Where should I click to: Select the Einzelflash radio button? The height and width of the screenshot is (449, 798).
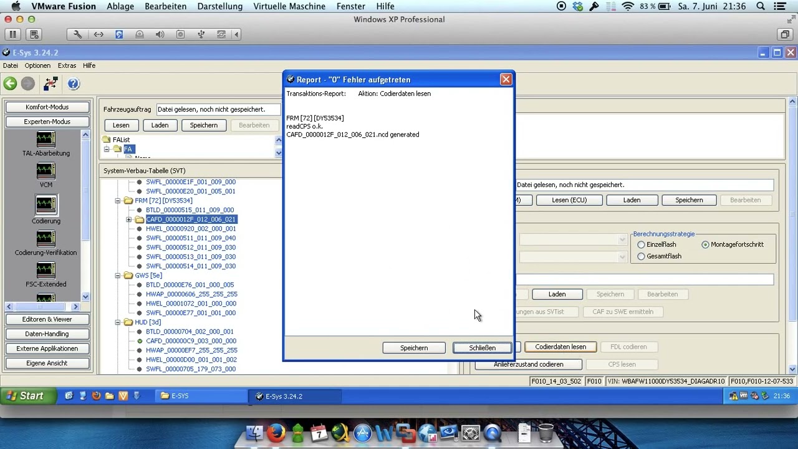(641, 245)
